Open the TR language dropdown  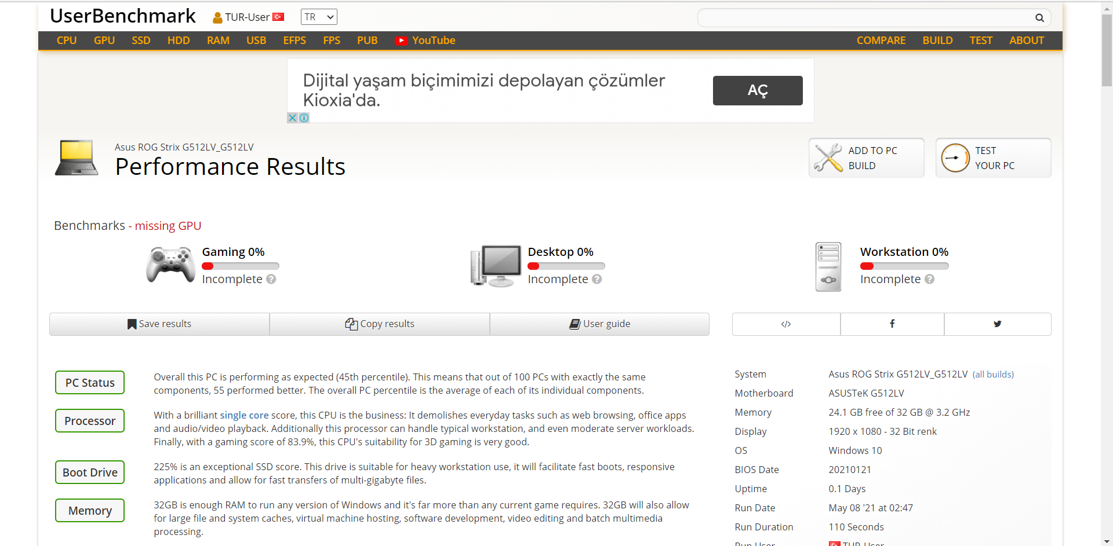click(x=319, y=17)
